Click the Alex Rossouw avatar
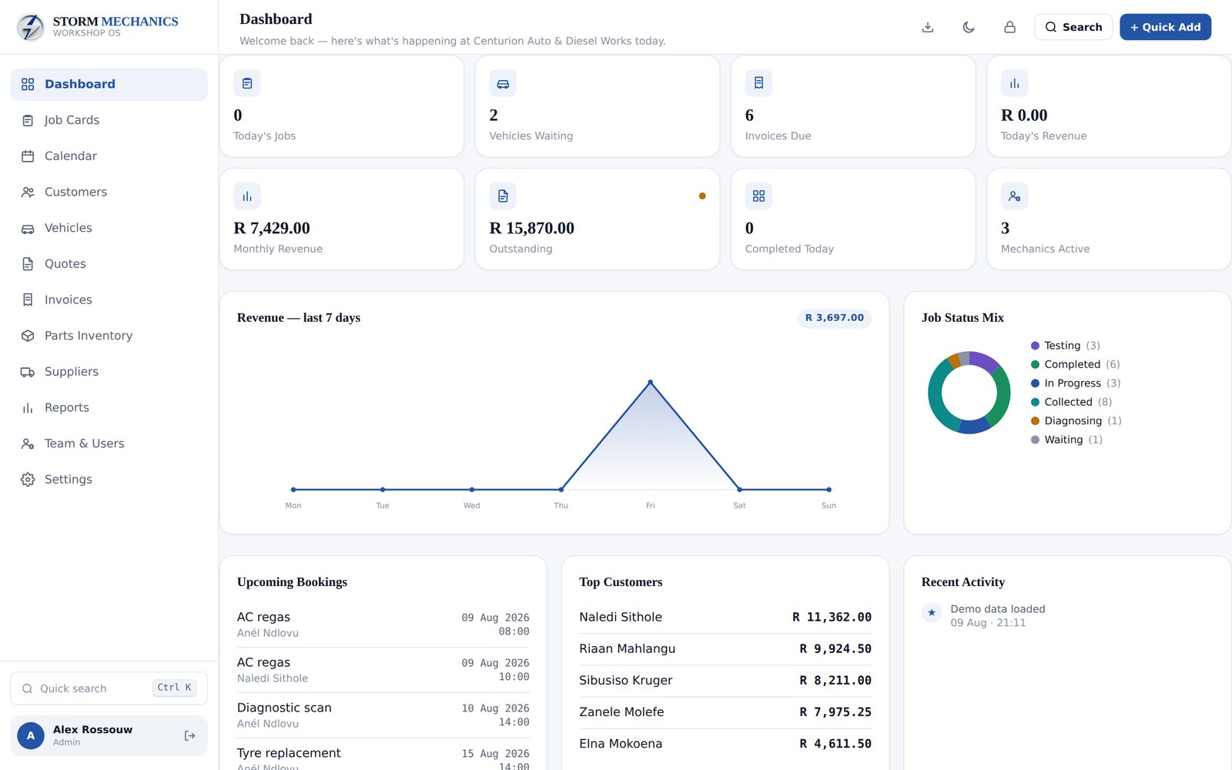1232x770 pixels. [31, 736]
